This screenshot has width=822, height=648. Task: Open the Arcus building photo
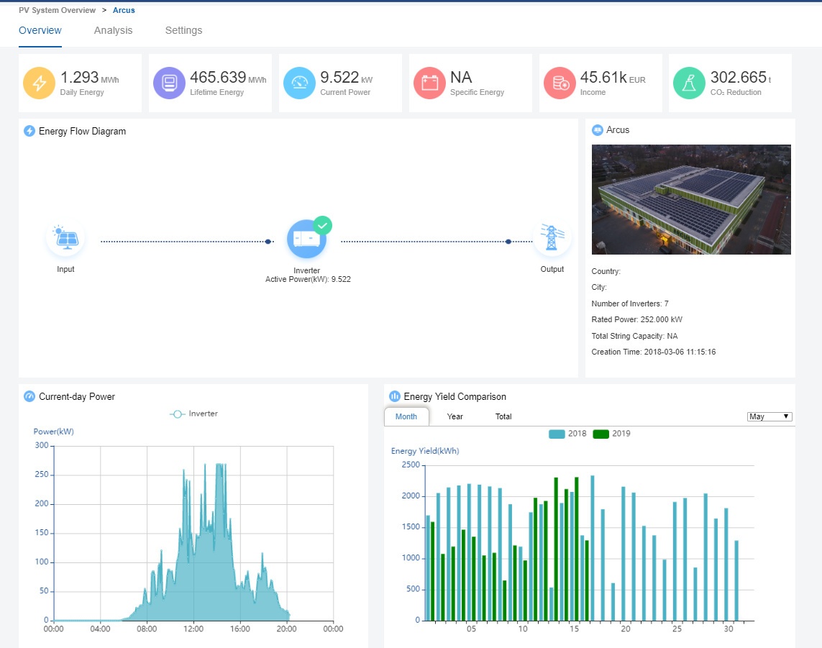point(691,200)
